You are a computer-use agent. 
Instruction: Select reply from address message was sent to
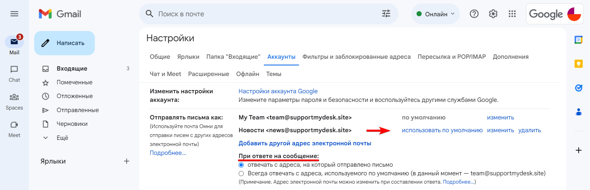241,165
